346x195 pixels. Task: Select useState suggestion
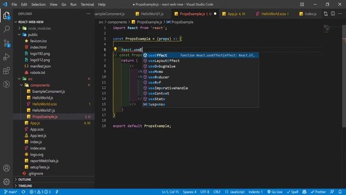[201, 99]
